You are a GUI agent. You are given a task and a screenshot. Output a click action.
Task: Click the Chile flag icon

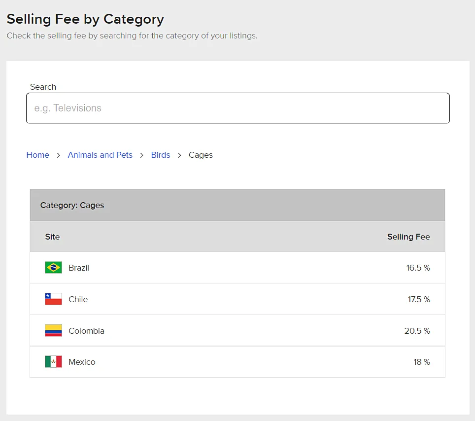(53, 299)
